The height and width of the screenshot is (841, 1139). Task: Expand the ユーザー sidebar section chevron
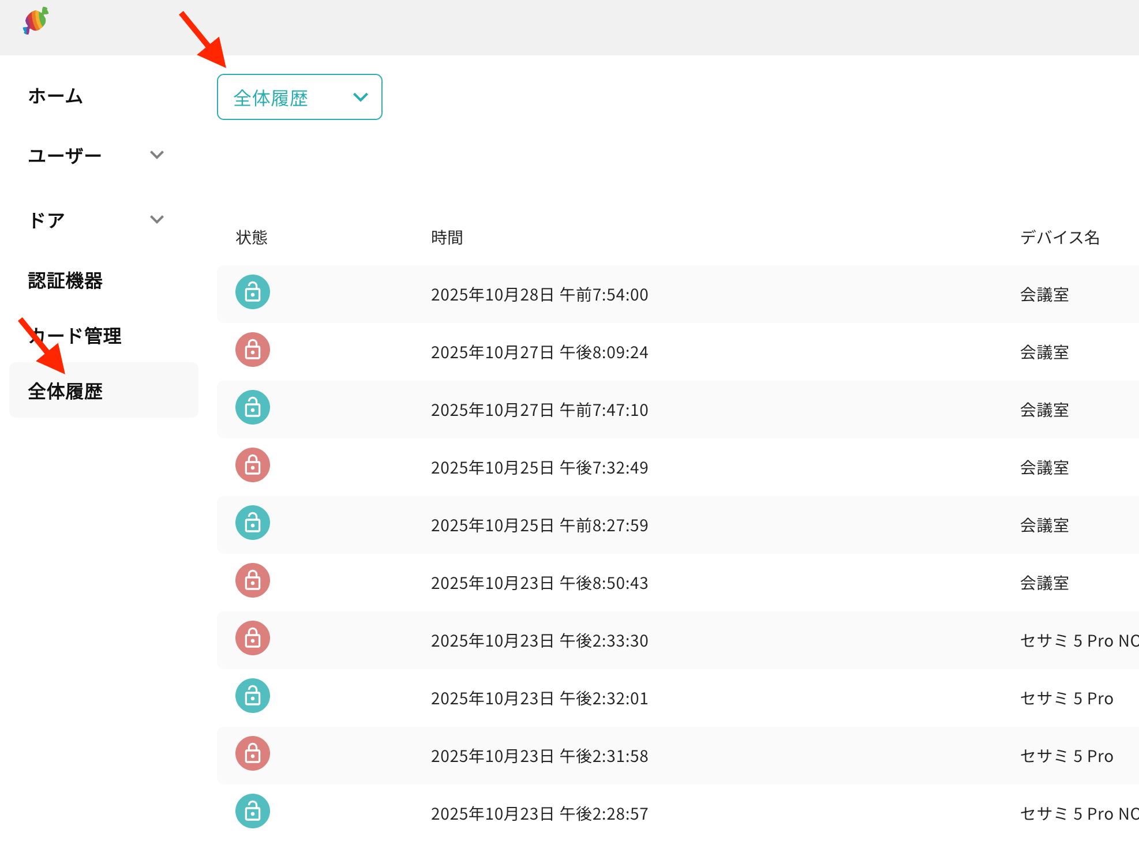click(x=157, y=155)
